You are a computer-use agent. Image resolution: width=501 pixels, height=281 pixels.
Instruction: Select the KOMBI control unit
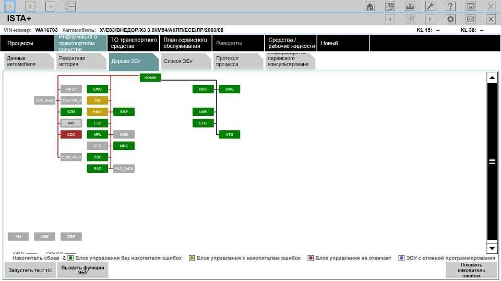pos(150,78)
